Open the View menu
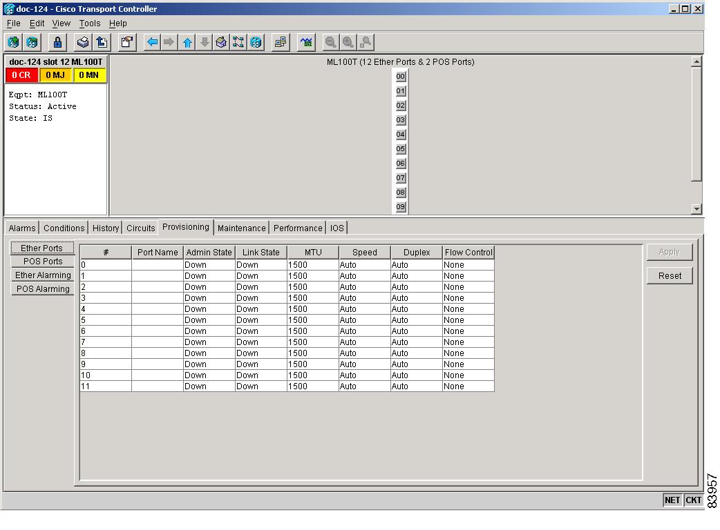Viewport: 720px width, 530px height. tap(61, 23)
